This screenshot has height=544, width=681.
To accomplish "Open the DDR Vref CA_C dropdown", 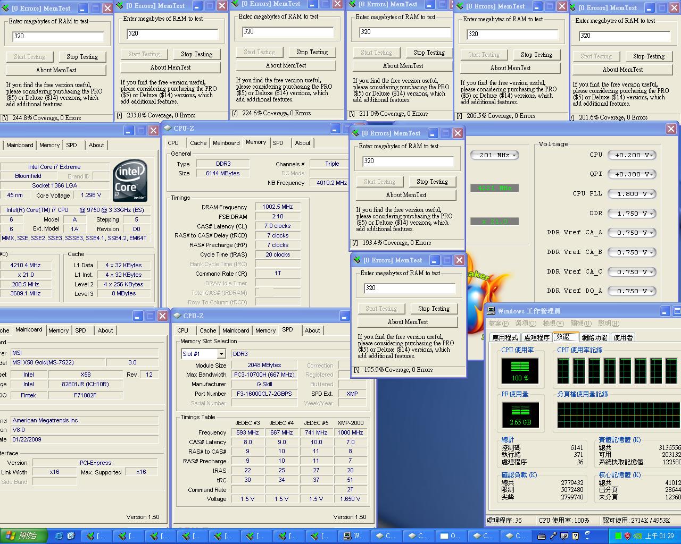I will [x=632, y=272].
